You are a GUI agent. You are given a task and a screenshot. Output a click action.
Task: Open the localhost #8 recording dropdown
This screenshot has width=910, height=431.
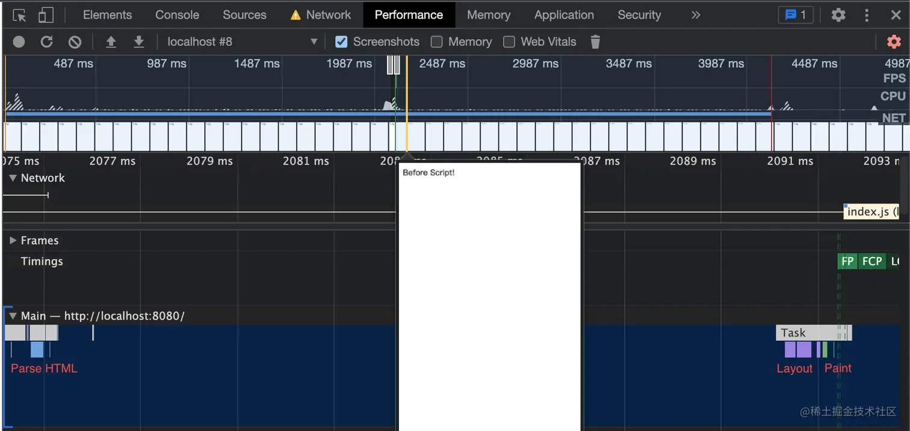[x=241, y=42]
